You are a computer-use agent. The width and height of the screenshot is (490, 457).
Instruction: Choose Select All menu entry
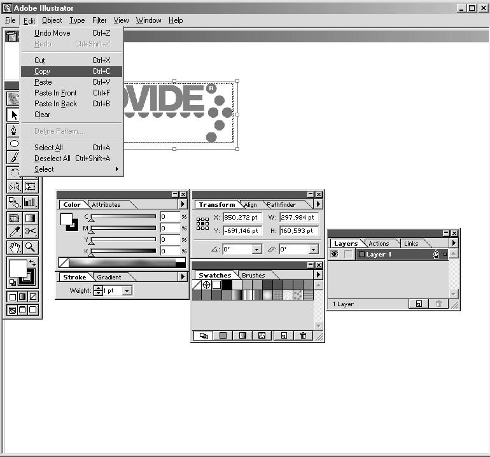click(x=72, y=148)
